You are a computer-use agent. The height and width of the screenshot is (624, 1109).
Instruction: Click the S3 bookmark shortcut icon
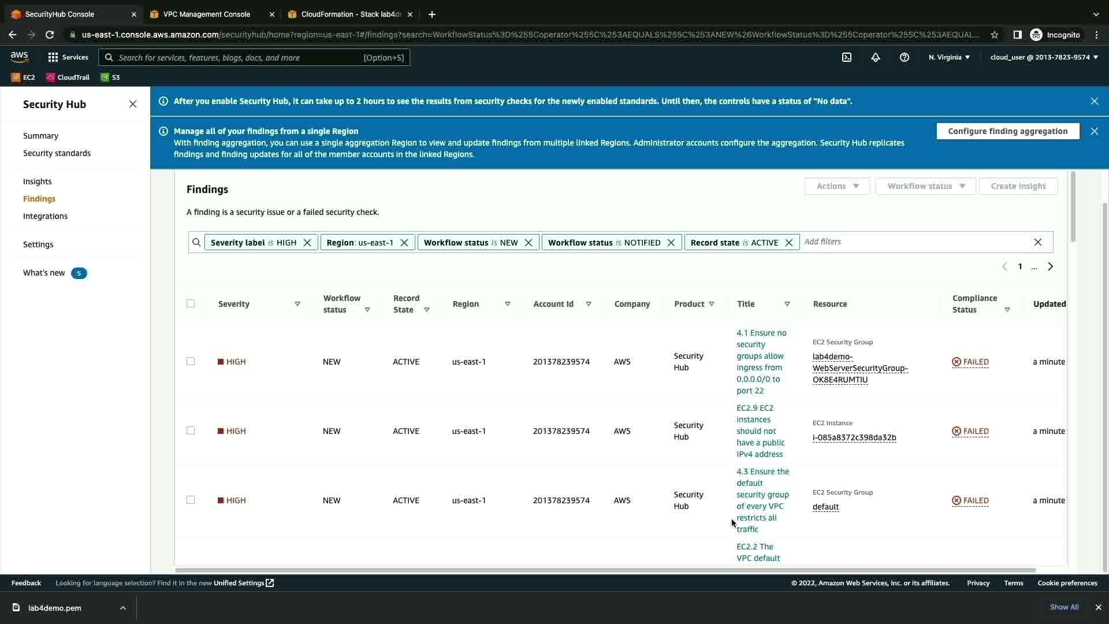click(105, 77)
